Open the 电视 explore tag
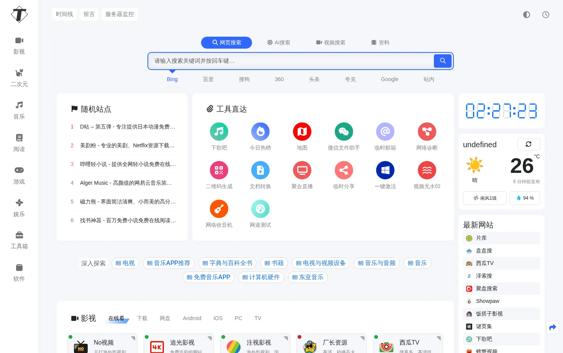The height and width of the screenshot is (353, 563). 125,263
